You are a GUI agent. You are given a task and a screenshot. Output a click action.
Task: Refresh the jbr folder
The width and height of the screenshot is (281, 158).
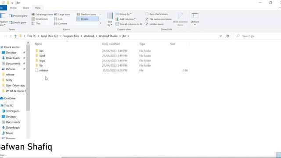(x=228, y=36)
